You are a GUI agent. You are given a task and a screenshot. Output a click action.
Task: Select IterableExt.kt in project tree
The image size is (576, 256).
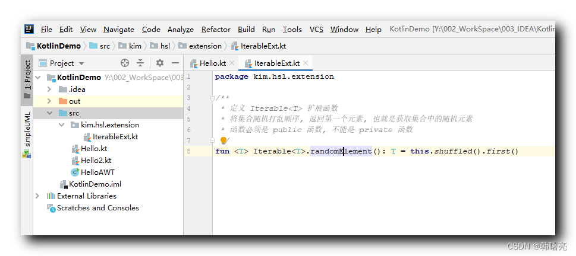[108, 137]
